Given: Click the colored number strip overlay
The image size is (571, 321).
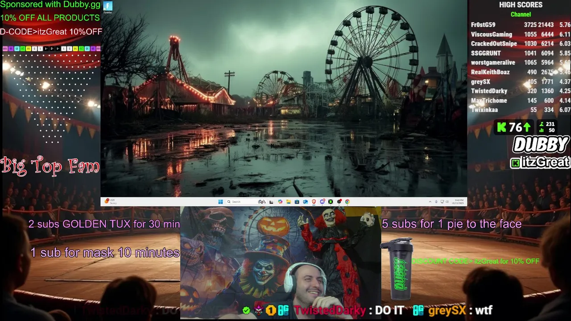Looking at the screenshot, I should coord(51,48).
